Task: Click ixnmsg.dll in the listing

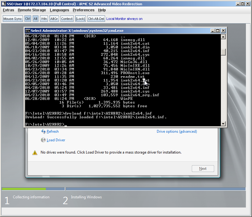Action: tap(133, 58)
